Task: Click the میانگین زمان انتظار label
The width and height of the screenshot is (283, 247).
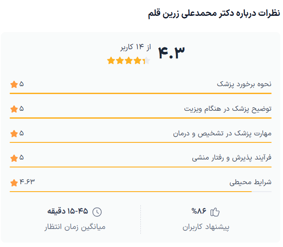Action: tap(75, 227)
